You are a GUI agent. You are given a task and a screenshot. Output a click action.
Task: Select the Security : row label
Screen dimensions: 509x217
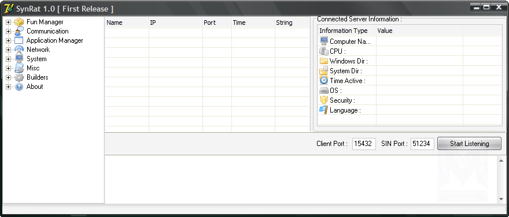point(342,100)
